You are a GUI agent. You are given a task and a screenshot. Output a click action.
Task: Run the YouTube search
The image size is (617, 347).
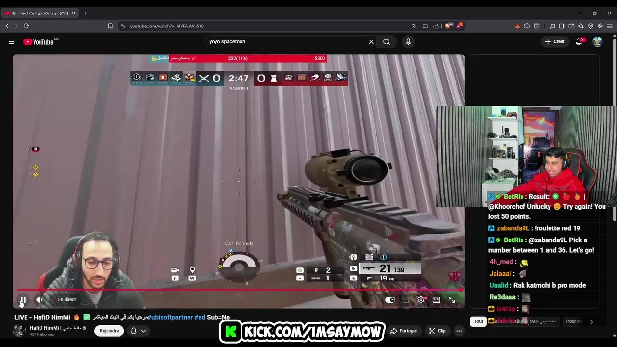point(387,42)
